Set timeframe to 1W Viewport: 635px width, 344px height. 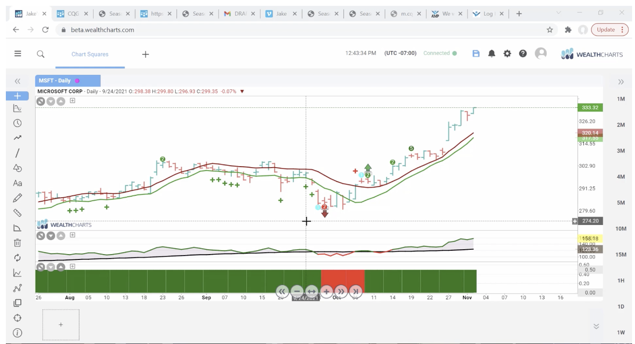click(x=621, y=332)
